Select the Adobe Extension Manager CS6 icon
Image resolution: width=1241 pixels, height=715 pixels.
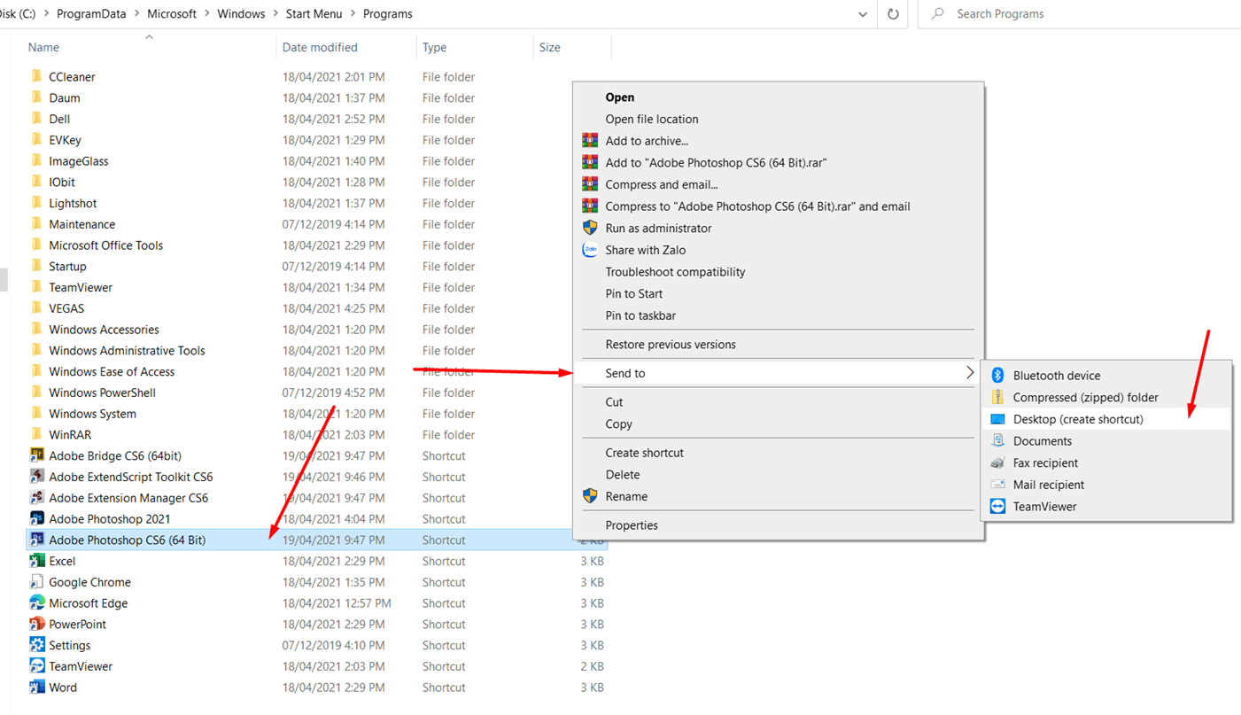(36, 498)
